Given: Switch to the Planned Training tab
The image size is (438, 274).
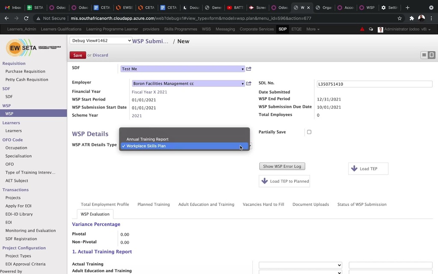Looking at the screenshot, I should [153, 204].
